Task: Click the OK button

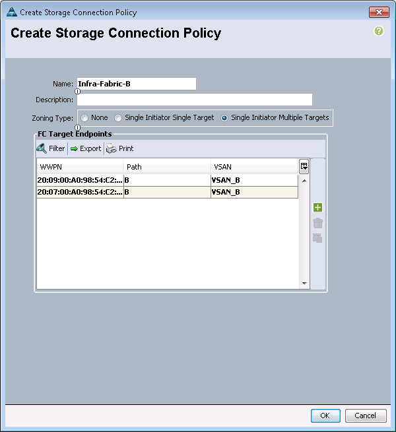Action: point(325,416)
